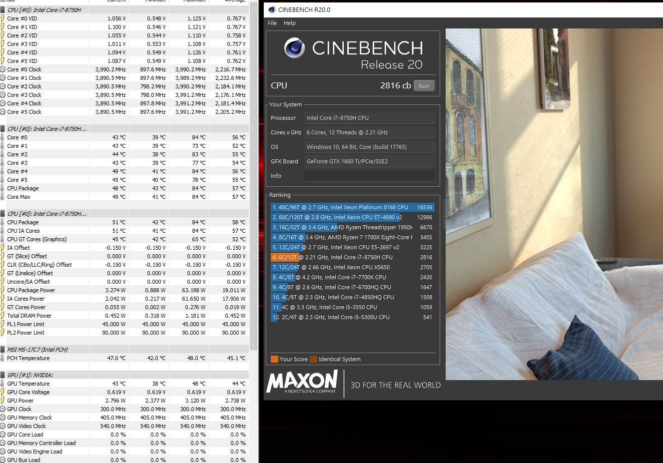The width and height of the screenshot is (663, 463).
Task: Click the thermometer icon beside PCH Temperature
Action: coord(2,358)
